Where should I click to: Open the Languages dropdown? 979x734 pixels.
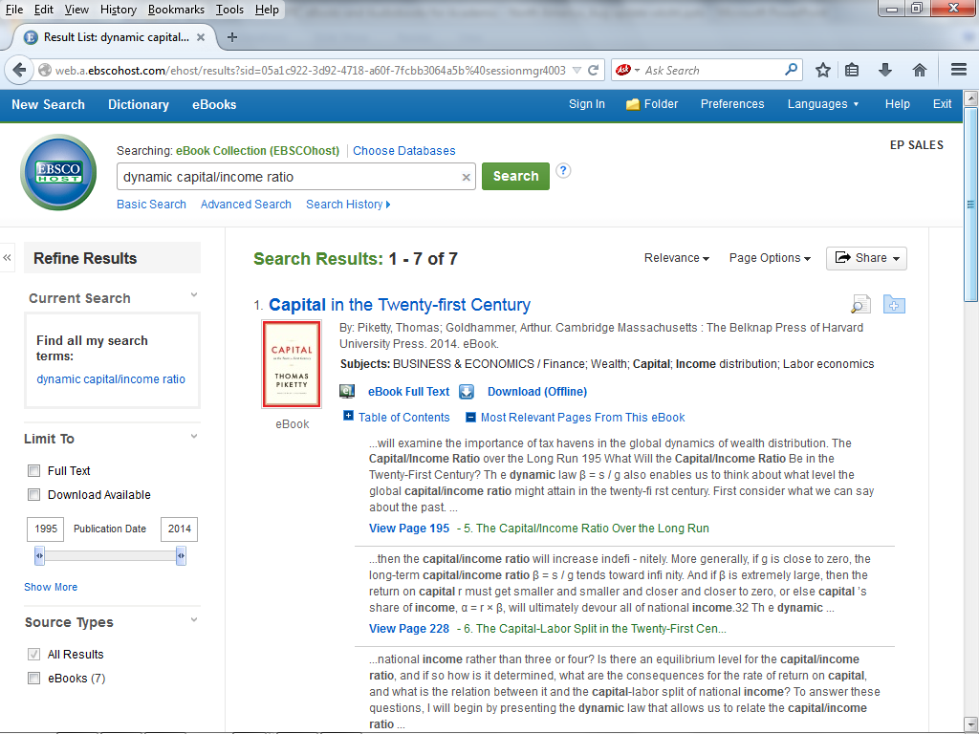(823, 104)
